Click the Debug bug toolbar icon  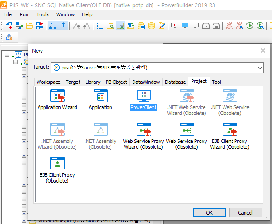point(229,26)
